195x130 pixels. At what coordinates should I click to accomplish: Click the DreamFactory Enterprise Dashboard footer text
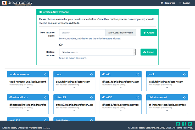(x=22, y=128)
